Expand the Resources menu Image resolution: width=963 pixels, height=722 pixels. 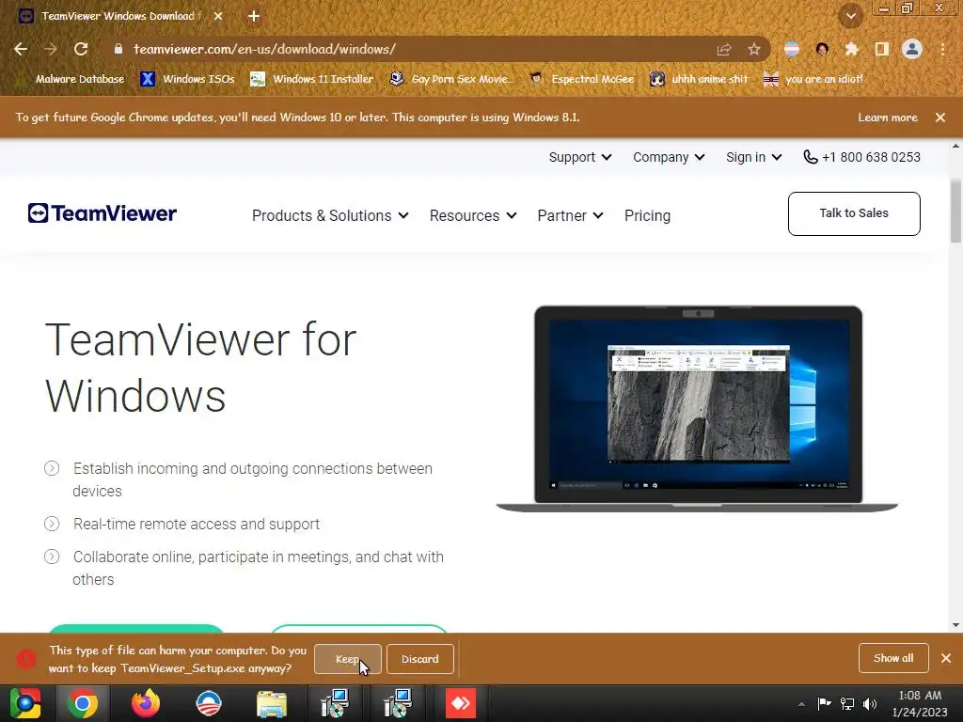point(473,215)
